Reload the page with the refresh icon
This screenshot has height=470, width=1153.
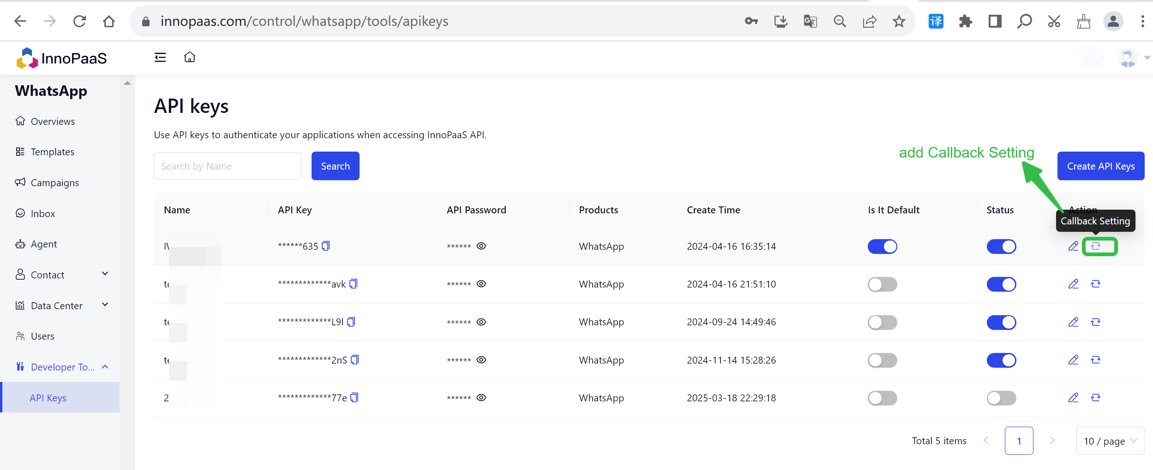[x=79, y=21]
